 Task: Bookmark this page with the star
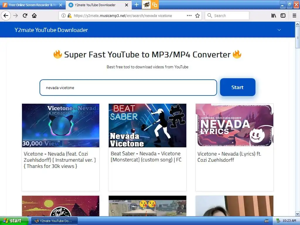point(197,16)
